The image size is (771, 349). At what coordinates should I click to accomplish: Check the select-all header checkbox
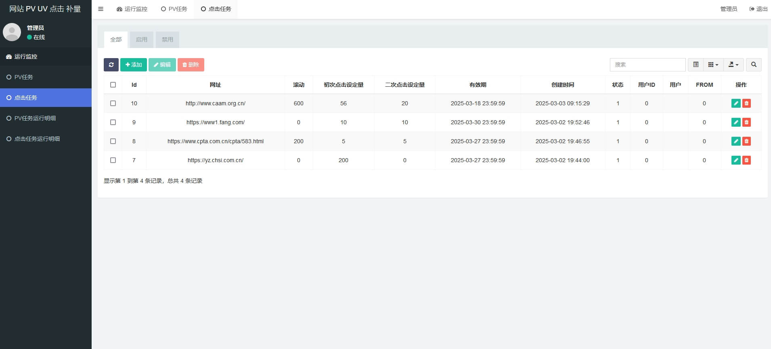tap(113, 85)
